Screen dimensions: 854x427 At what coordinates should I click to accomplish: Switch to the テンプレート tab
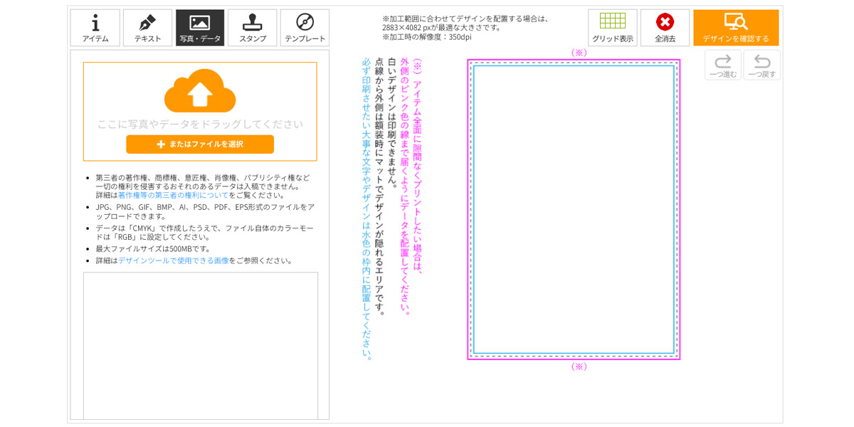305,28
